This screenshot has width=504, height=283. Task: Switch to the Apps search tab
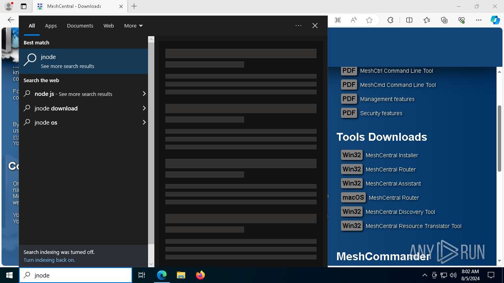click(51, 26)
